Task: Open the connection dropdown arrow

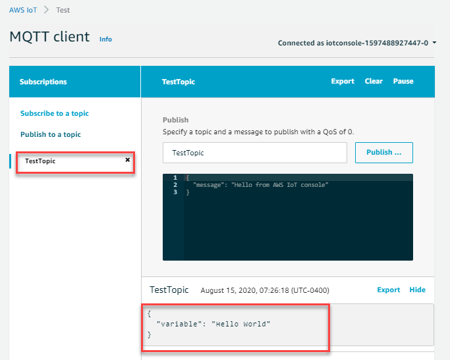Action: [435, 43]
